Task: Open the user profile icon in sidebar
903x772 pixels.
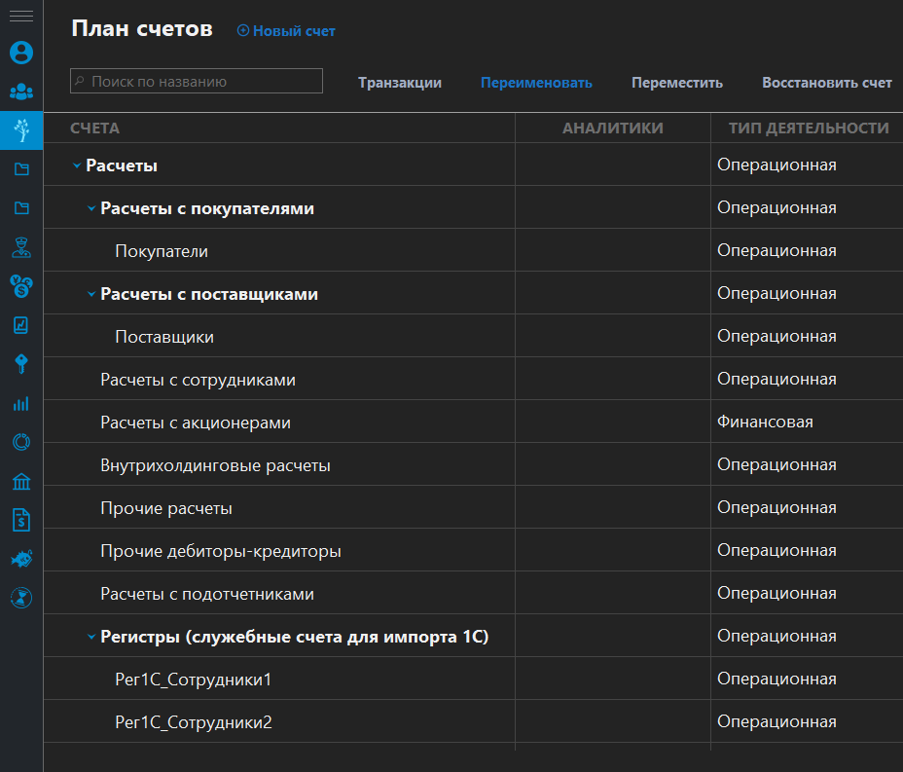Action: [20, 52]
